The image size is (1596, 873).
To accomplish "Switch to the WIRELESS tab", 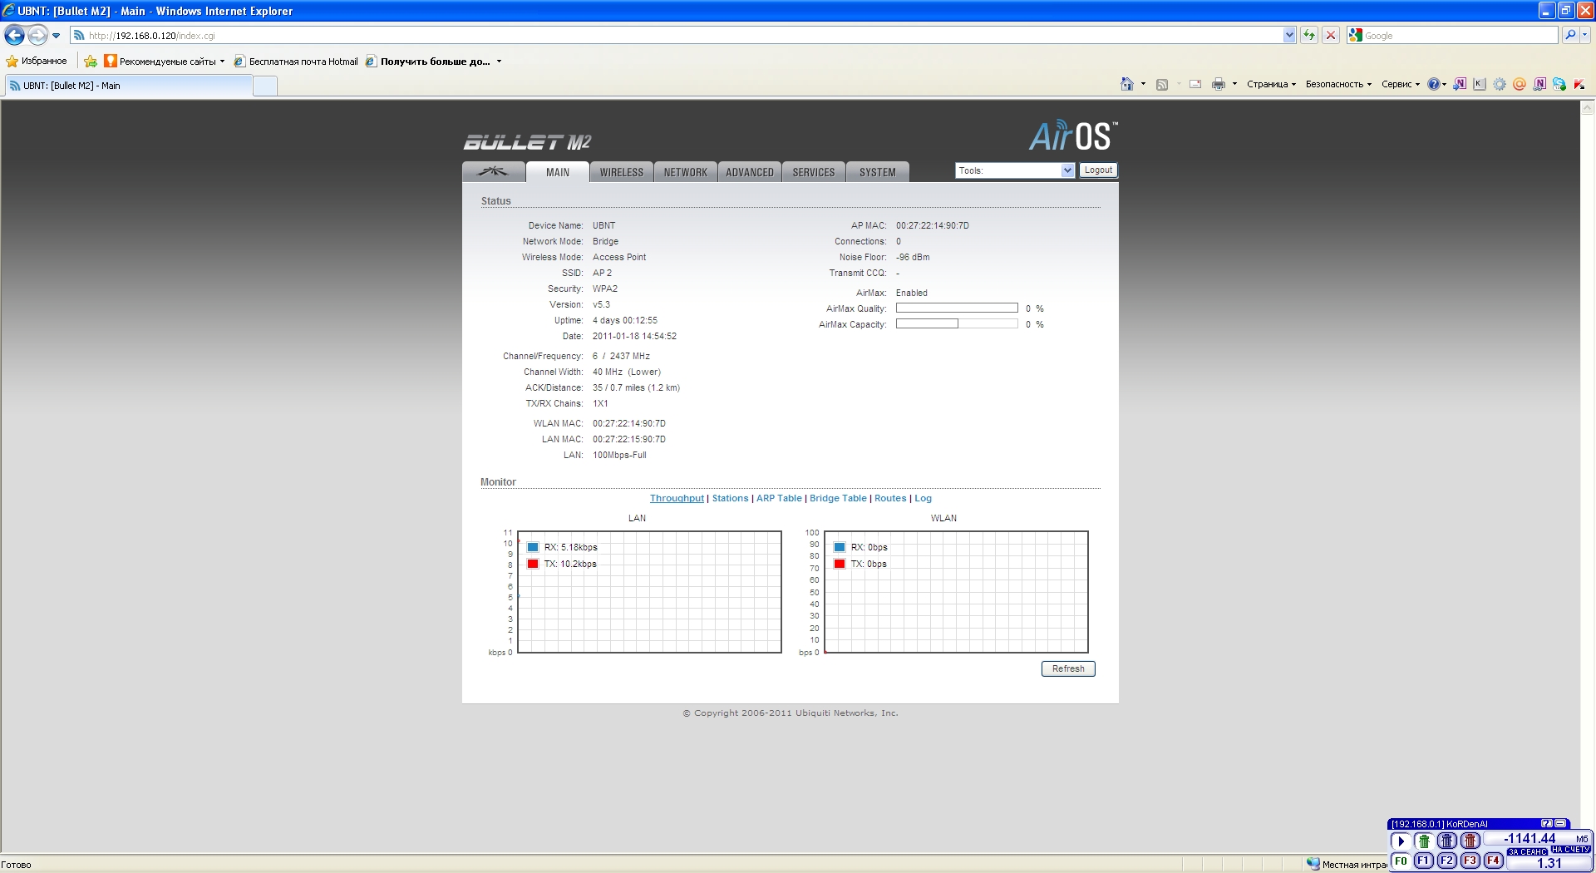I will 622,172.
